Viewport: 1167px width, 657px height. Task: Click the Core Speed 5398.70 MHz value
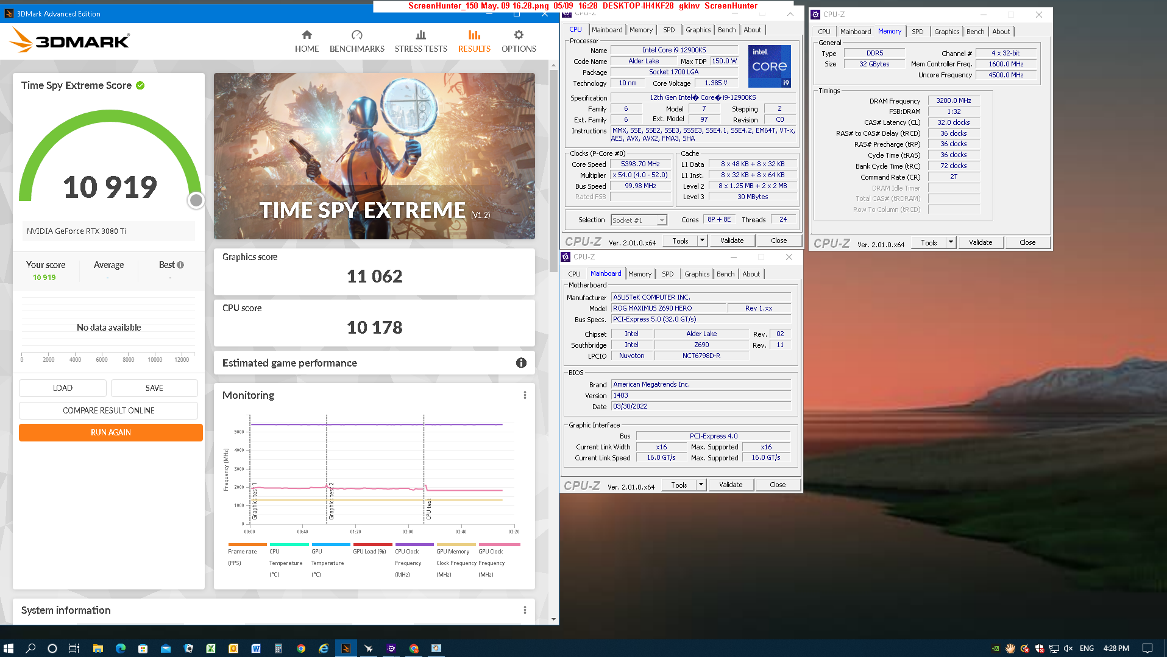(x=640, y=164)
